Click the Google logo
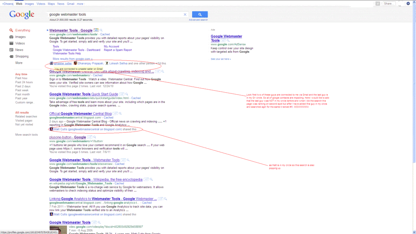Viewport: 416px width, 234px height. [22, 14]
